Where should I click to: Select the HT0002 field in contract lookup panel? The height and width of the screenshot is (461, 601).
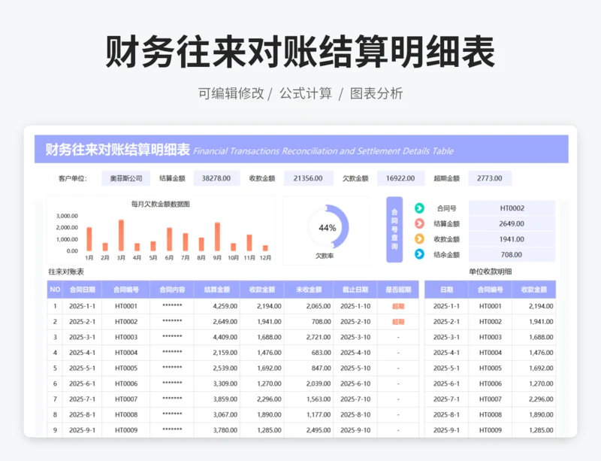click(x=512, y=208)
